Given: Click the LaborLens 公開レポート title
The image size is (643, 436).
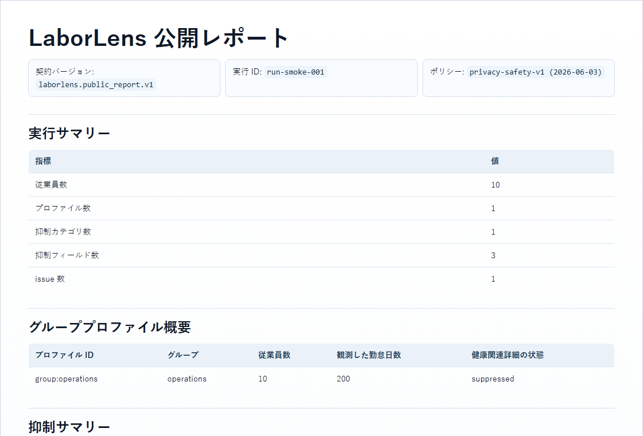Looking at the screenshot, I should 158,38.
